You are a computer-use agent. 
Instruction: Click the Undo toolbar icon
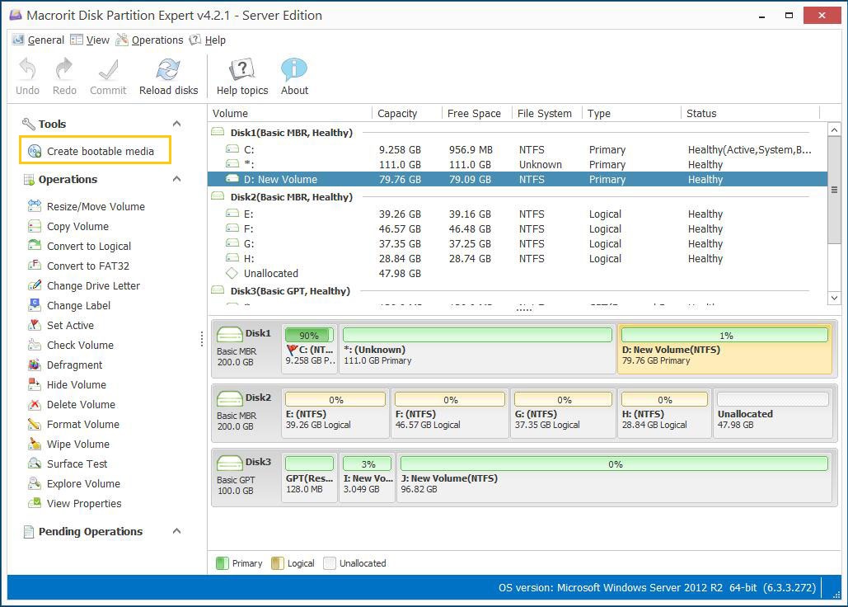click(27, 68)
